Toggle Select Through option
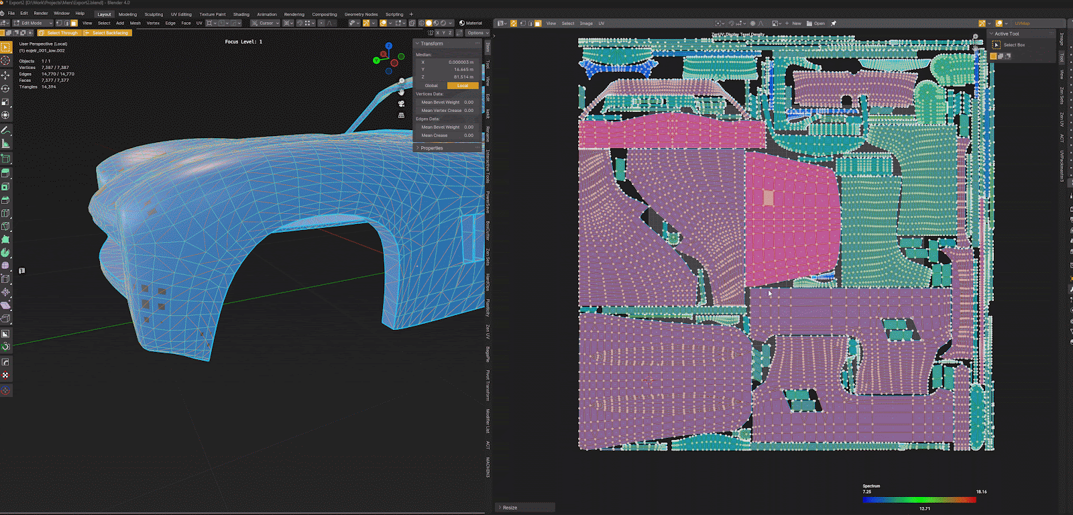The width and height of the screenshot is (1073, 515). [x=59, y=33]
